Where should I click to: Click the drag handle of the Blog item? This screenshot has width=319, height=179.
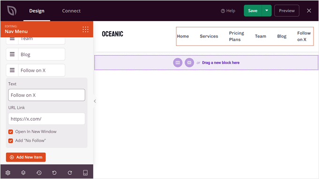(x=12, y=54)
